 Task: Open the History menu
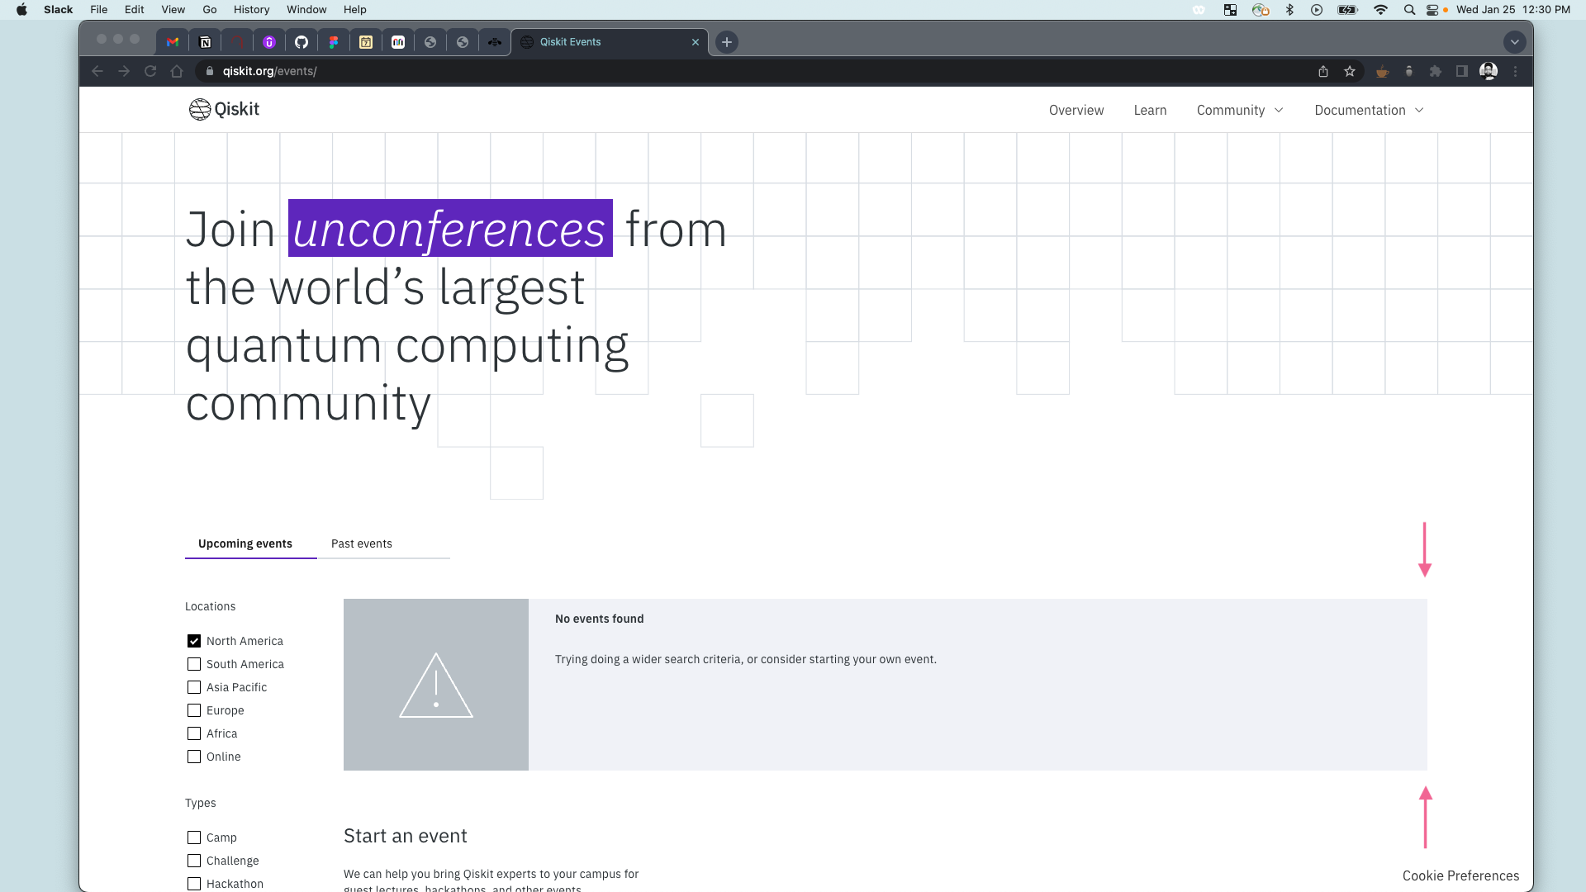point(251,9)
